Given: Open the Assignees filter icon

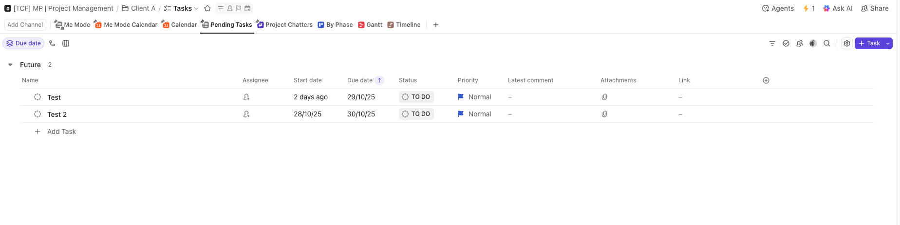Looking at the screenshot, I should coord(799,43).
